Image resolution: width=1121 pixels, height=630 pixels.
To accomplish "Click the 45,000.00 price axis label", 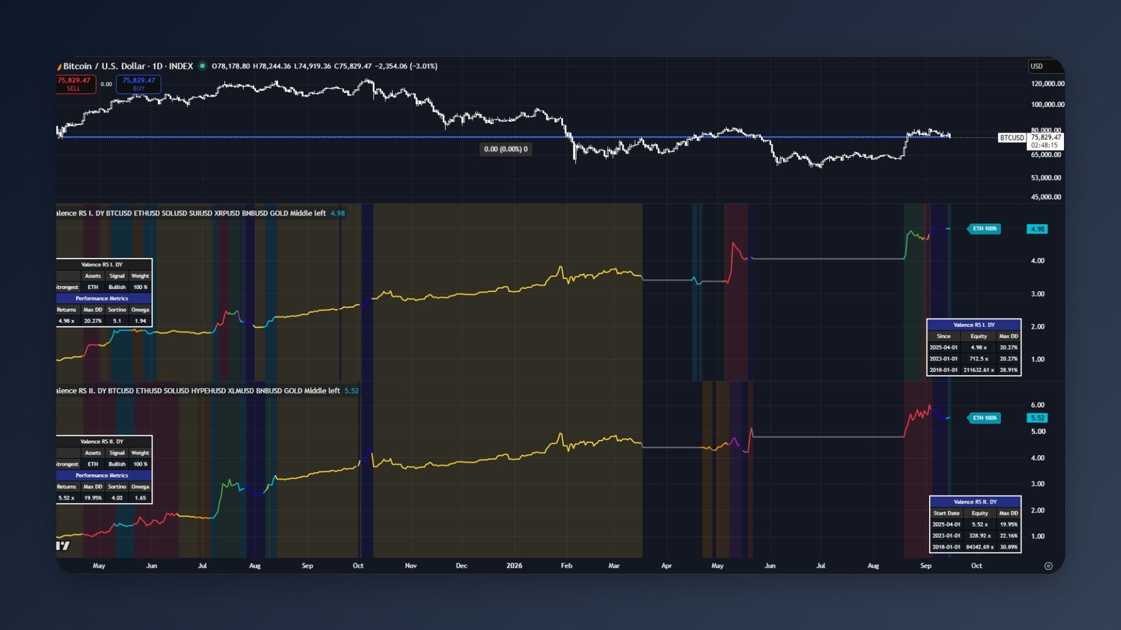I will 1046,197.
